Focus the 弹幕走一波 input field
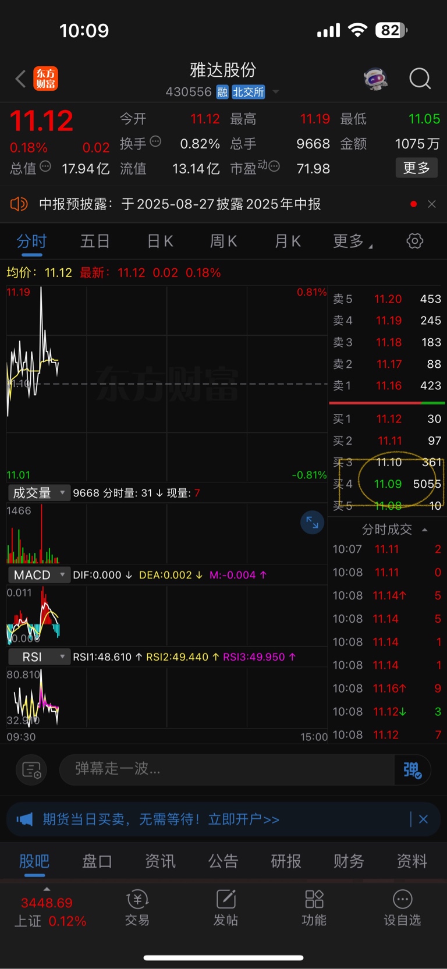447x969 pixels. click(x=227, y=769)
